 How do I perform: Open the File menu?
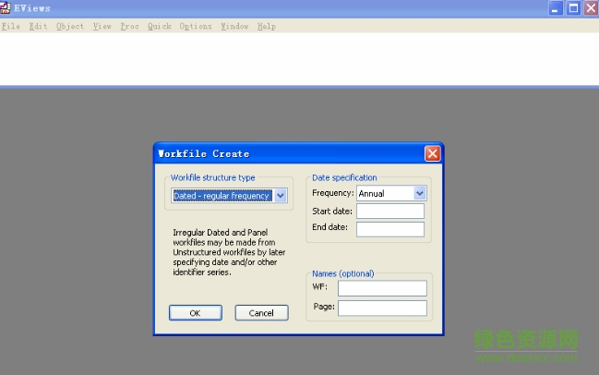(11, 27)
